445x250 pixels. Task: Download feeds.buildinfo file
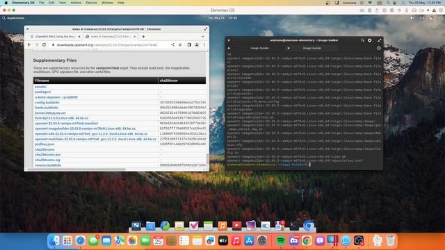pos(47,108)
